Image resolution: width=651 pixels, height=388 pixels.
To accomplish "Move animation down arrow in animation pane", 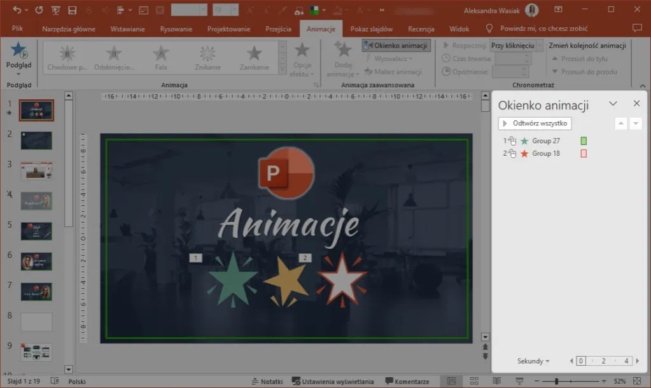I will [636, 123].
